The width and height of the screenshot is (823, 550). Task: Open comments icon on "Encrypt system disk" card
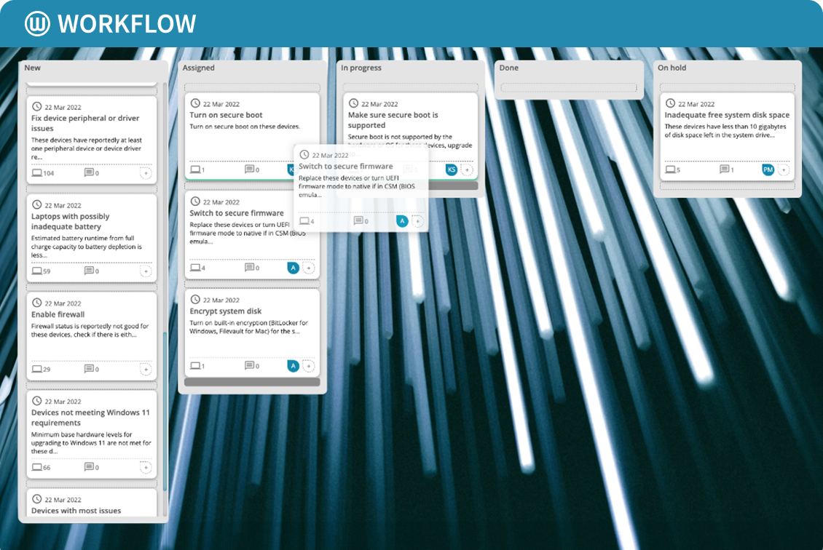click(251, 365)
